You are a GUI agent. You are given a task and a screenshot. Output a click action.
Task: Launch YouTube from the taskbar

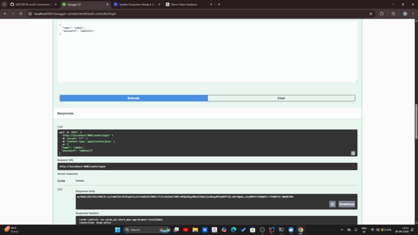[x=186, y=230]
